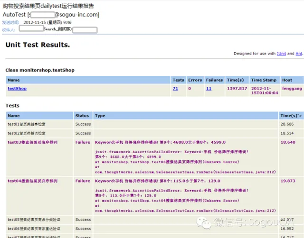Viewport: 304px width, 238px height.
Task: Click the Status column header
Action: coord(82,116)
